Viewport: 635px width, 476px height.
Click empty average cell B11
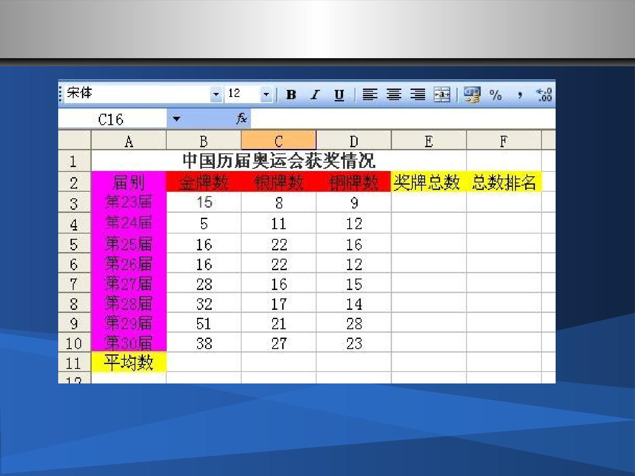[x=204, y=362]
